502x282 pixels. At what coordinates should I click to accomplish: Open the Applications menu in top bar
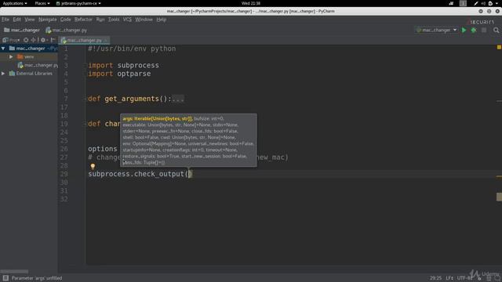(x=15, y=3)
